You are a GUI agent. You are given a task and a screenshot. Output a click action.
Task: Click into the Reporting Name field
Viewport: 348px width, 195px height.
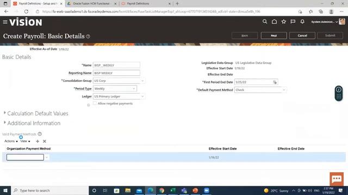tap(116, 73)
